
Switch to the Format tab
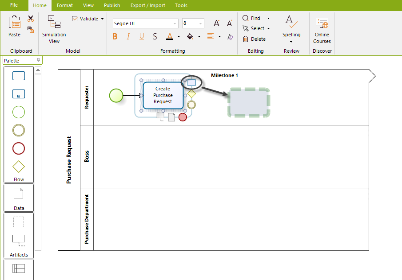(65, 5)
